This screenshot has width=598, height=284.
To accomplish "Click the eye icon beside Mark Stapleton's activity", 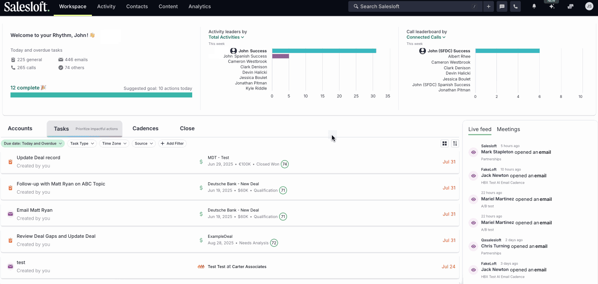I will 473,152.
